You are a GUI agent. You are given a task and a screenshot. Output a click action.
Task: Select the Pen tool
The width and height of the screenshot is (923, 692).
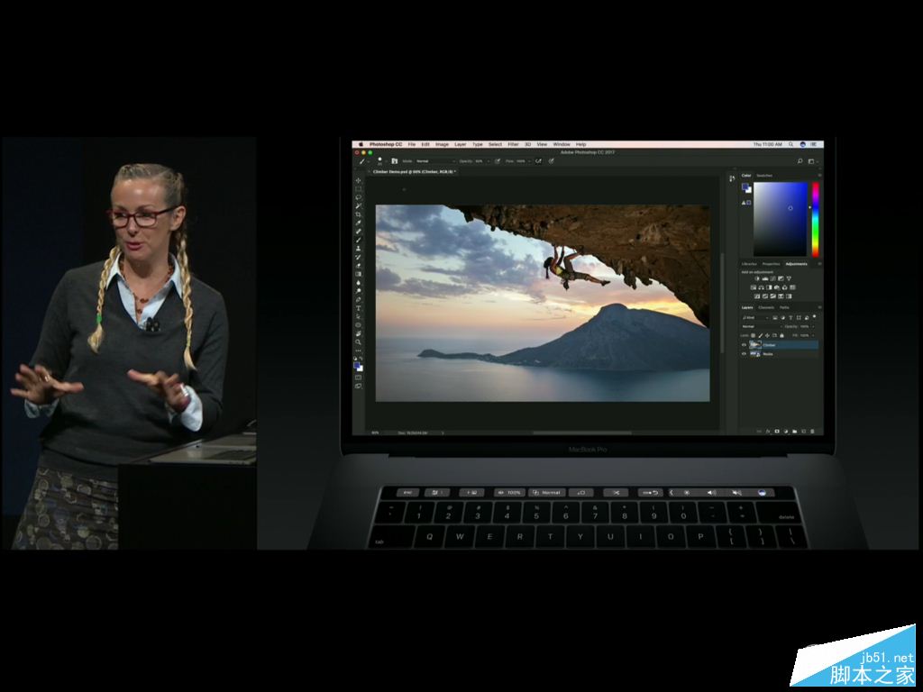358,299
